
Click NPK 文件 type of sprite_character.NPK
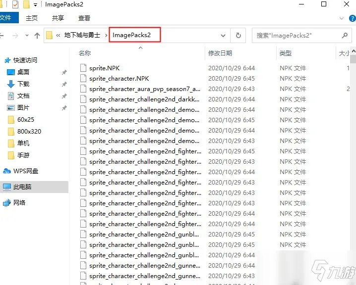pos(293,79)
